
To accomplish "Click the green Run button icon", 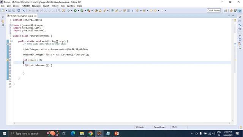I will click(x=75, y=11).
